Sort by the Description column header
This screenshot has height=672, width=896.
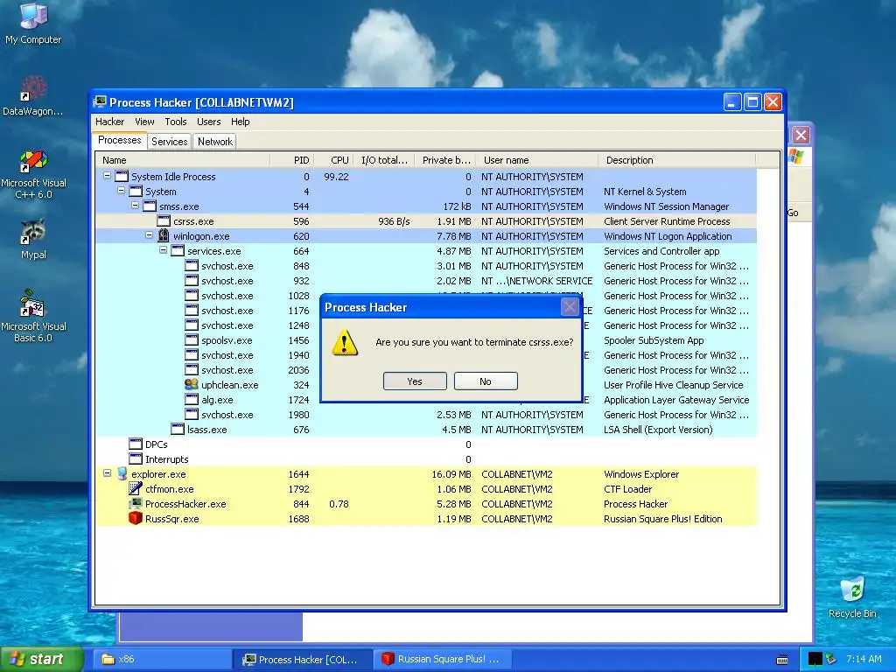click(x=676, y=160)
